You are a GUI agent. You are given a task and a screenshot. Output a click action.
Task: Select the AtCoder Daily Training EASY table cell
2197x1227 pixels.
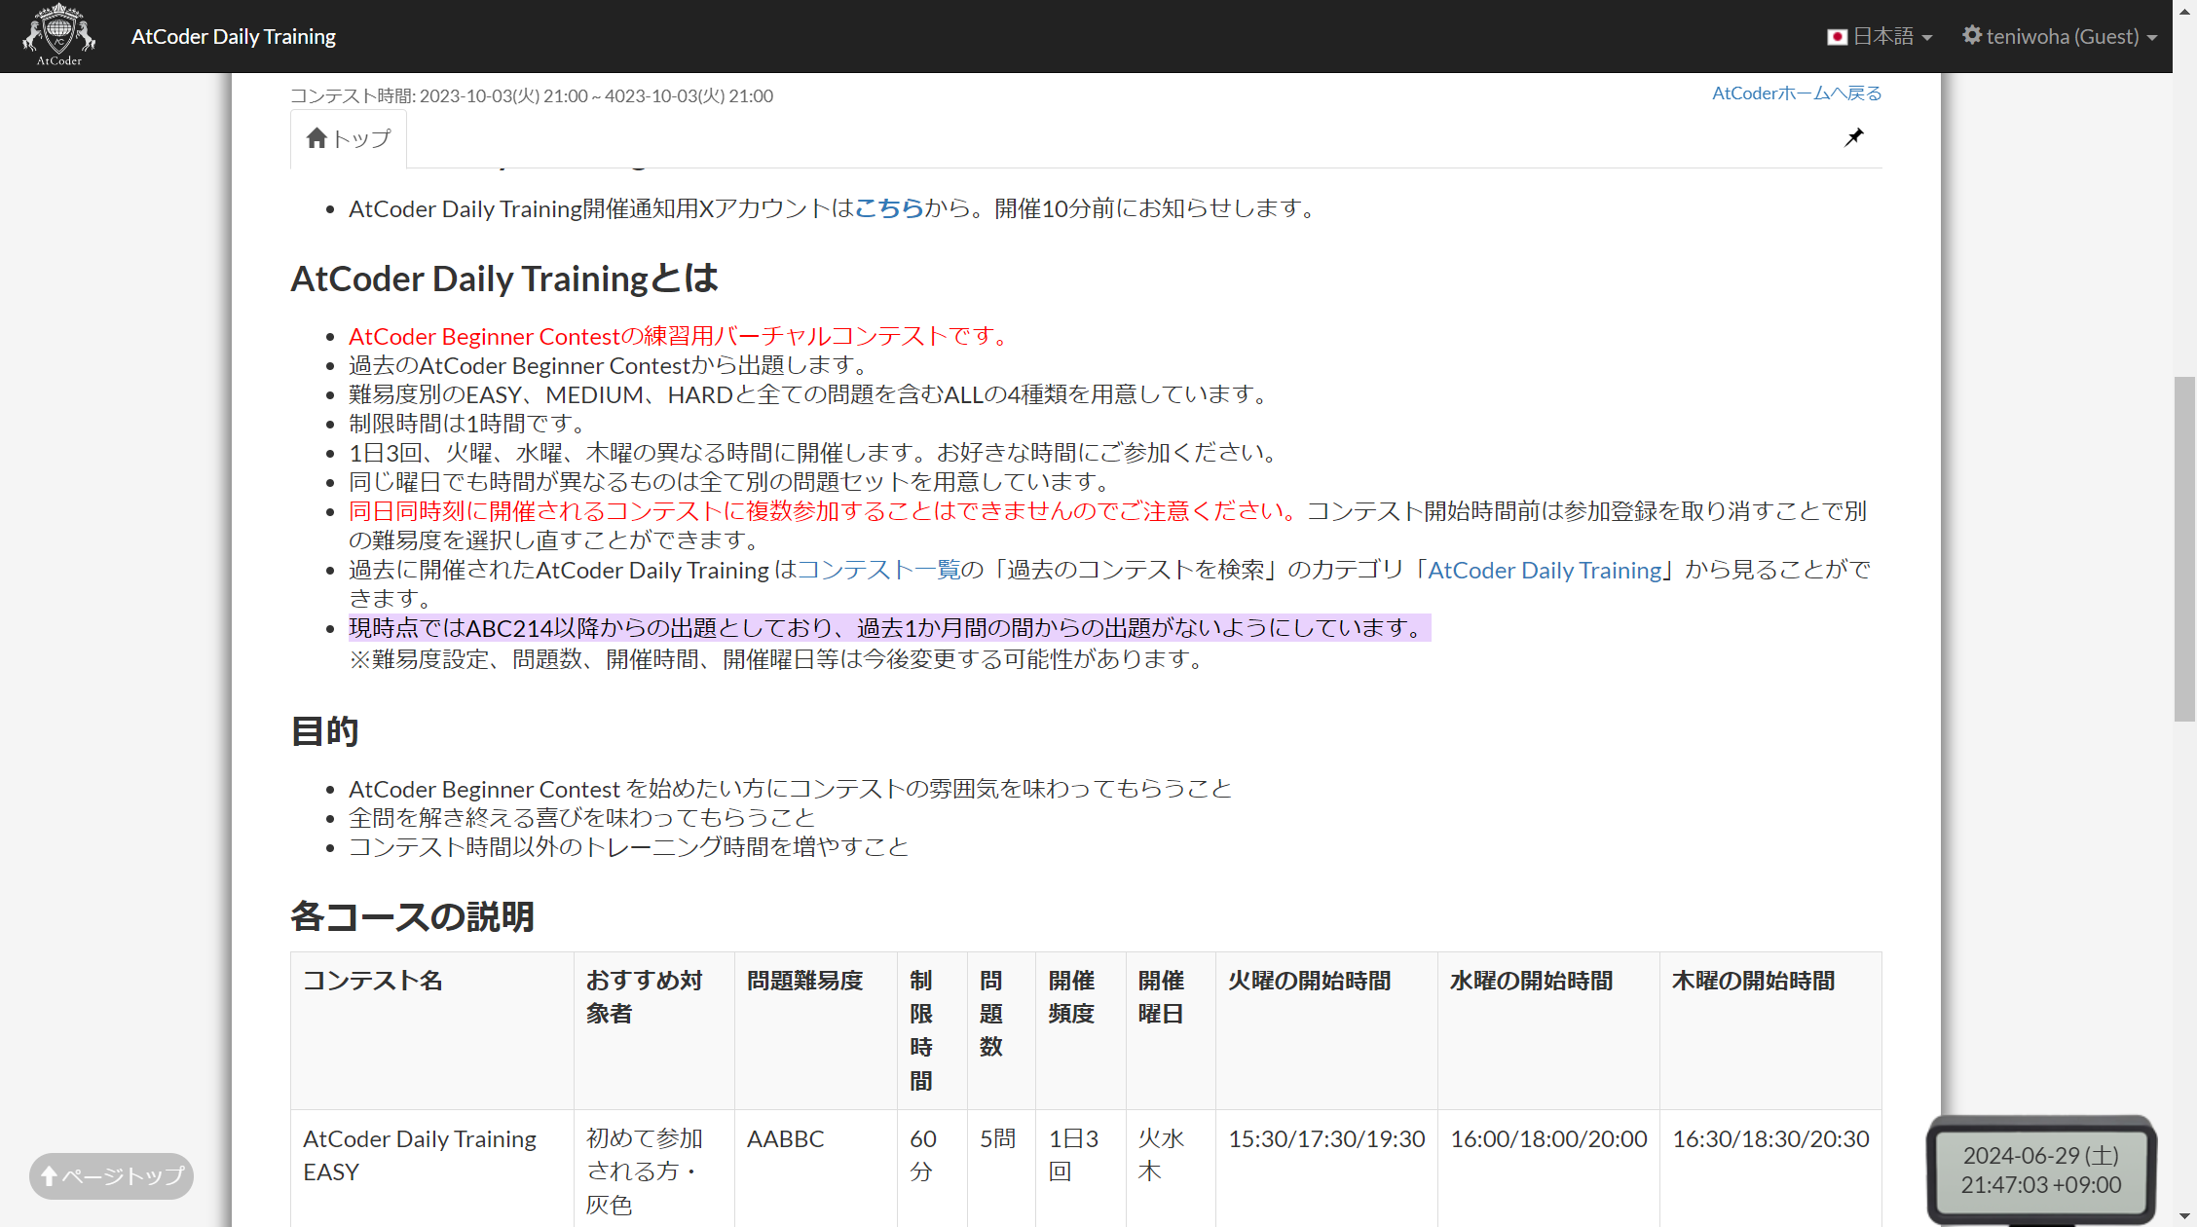pyautogui.click(x=419, y=1154)
